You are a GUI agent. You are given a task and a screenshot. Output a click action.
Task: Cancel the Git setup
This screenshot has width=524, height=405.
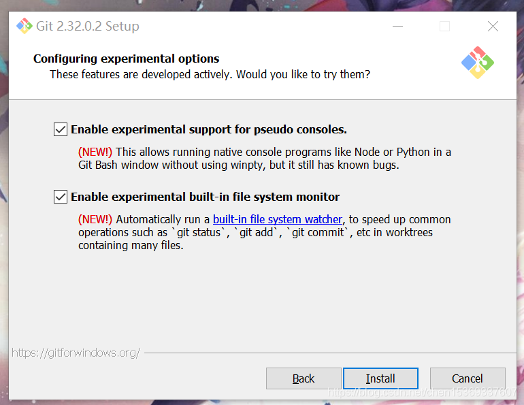pyautogui.click(x=467, y=378)
